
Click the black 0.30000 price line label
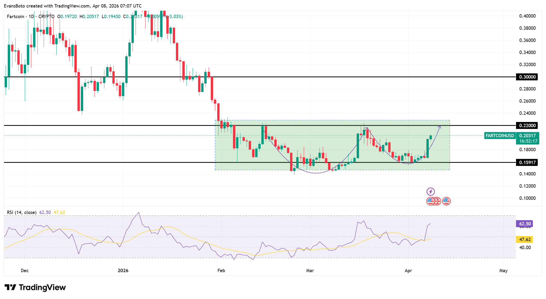(527, 77)
